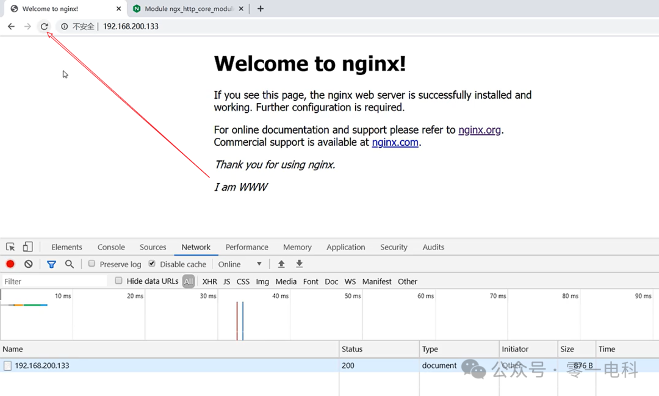Filter requests by Img
The height and width of the screenshot is (396, 659).
[262, 281]
